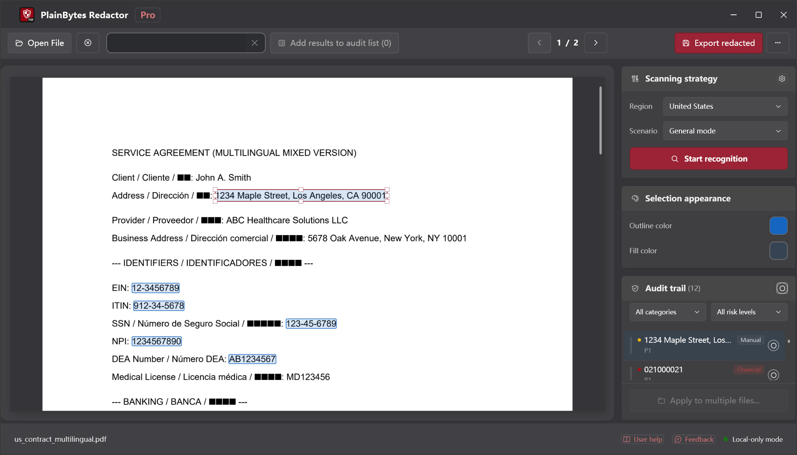Click the Audit trail panel scrollbar
This screenshot has width=797, height=455.
(789, 341)
